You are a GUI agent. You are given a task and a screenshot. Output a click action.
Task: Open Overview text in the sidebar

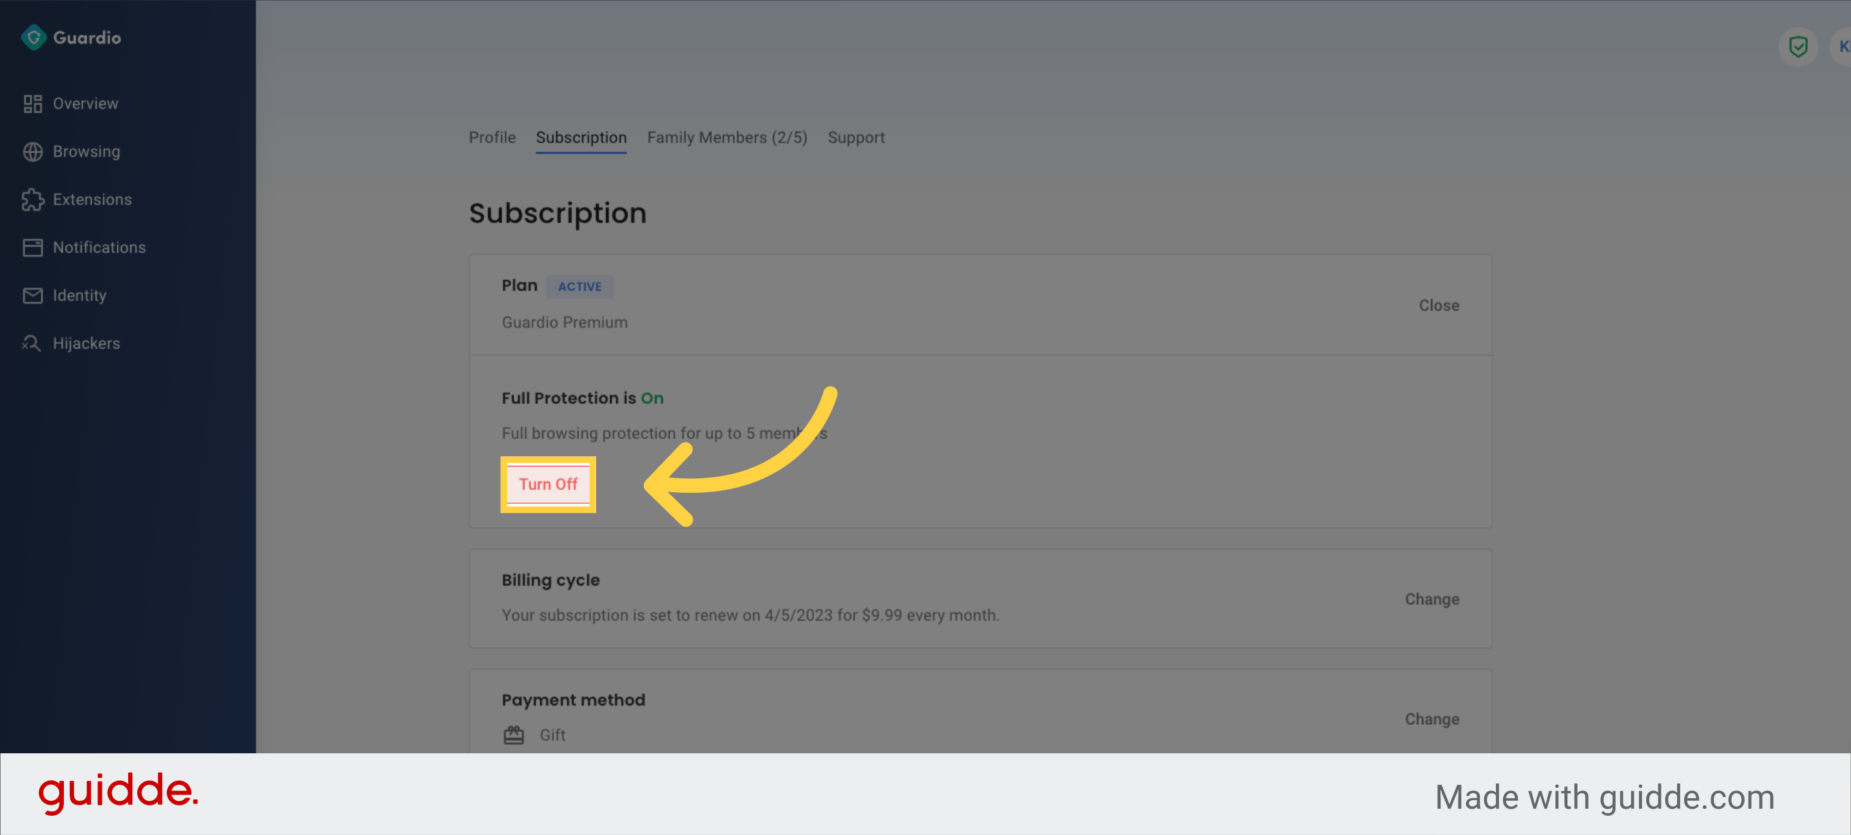coord(86,104)
